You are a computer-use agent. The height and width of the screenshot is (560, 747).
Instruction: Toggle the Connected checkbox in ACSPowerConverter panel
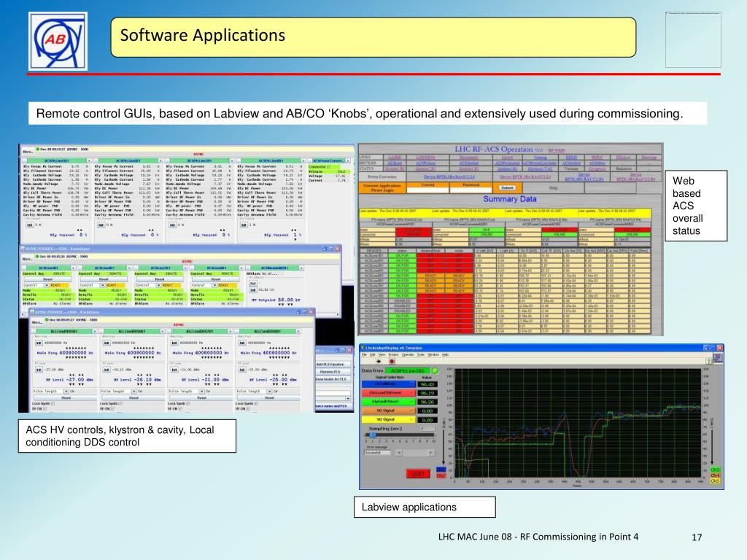(x=328, y=166)
